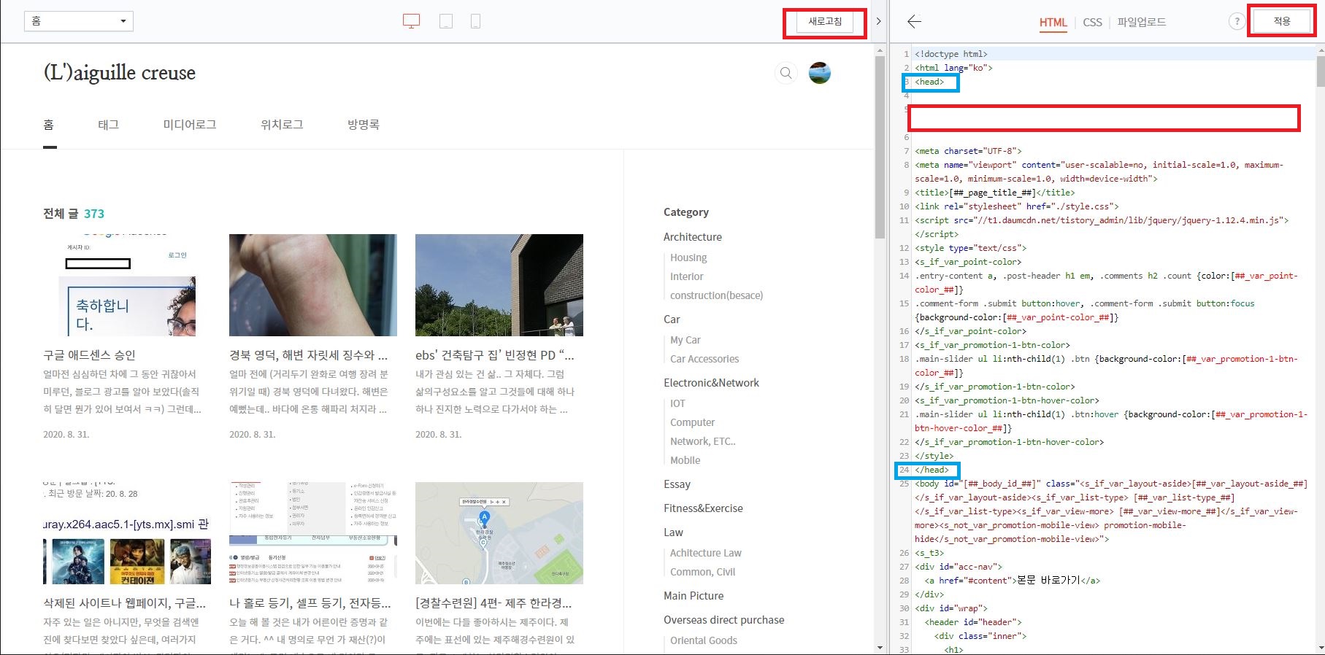Open post title [경찰수련원] 4편
This screenshot has height=655, width=1325.
(493, 603)
